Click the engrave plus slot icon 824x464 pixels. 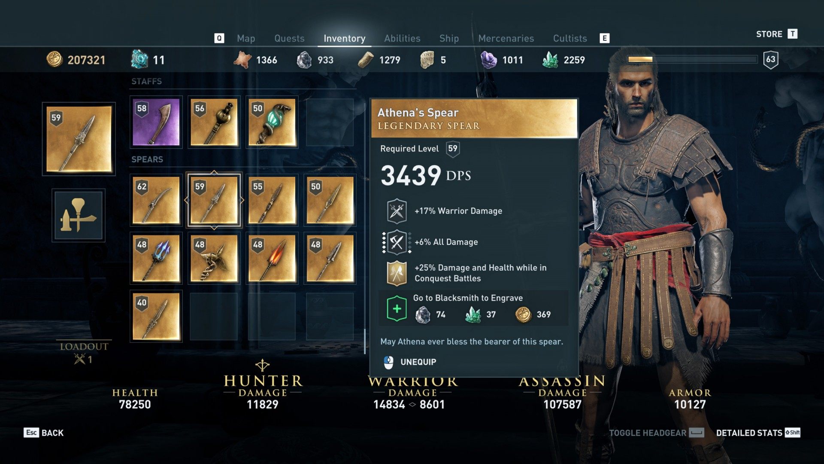click(397, 308)
